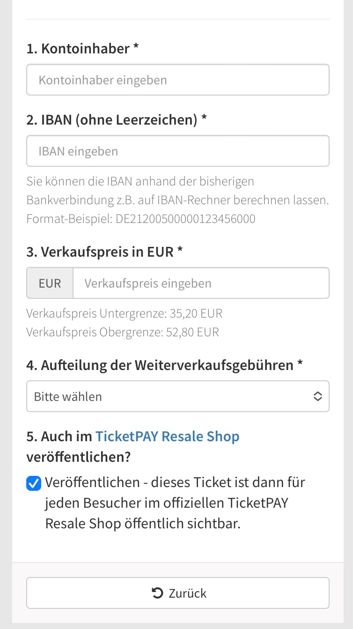Open the TicketPAY Resale Shop link

point(167,437)
